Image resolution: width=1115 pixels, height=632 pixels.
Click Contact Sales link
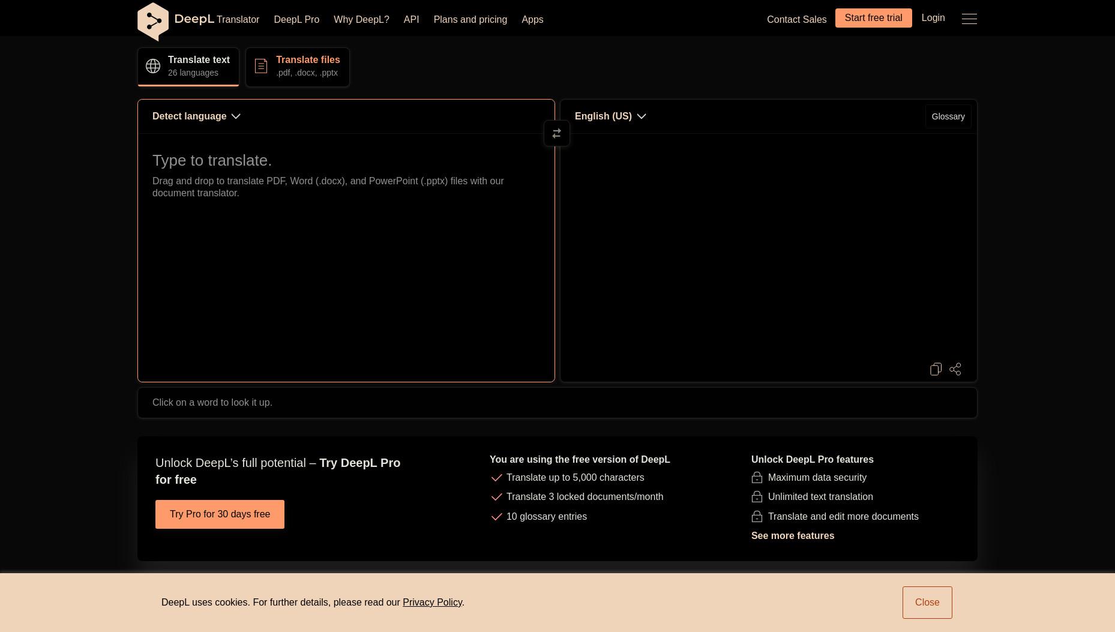pos(796,20)
